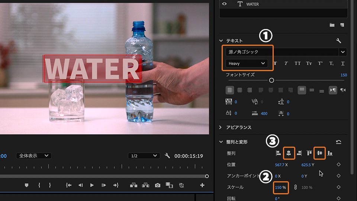The width and height of the screenshot is (357, 201).
Task: Go to in point
Action: pyautogui.click(x=68, y=185)
